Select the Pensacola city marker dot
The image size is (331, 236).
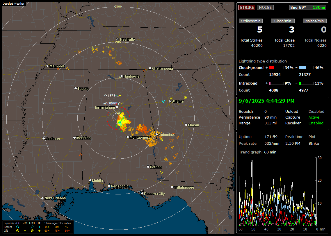click(109, 186)
